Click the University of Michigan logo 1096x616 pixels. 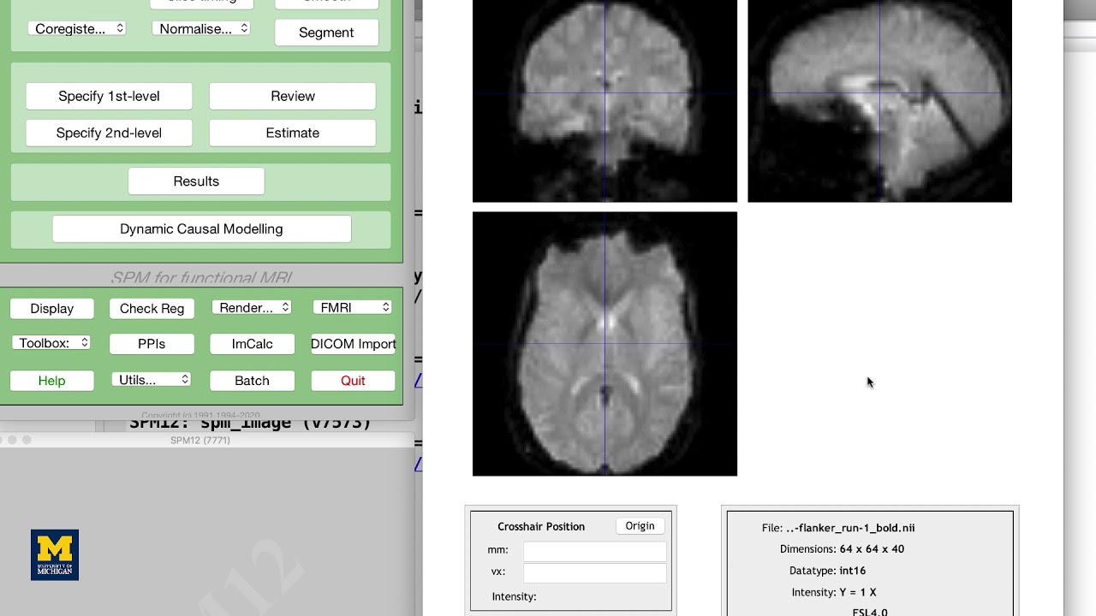[55, 555]
